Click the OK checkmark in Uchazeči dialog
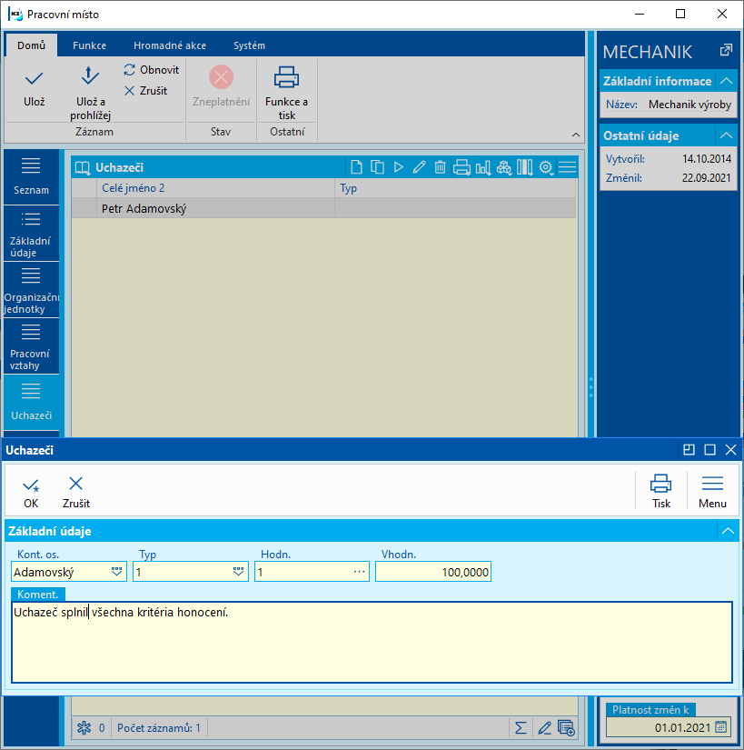744x750 pixels. pos(31,493)
